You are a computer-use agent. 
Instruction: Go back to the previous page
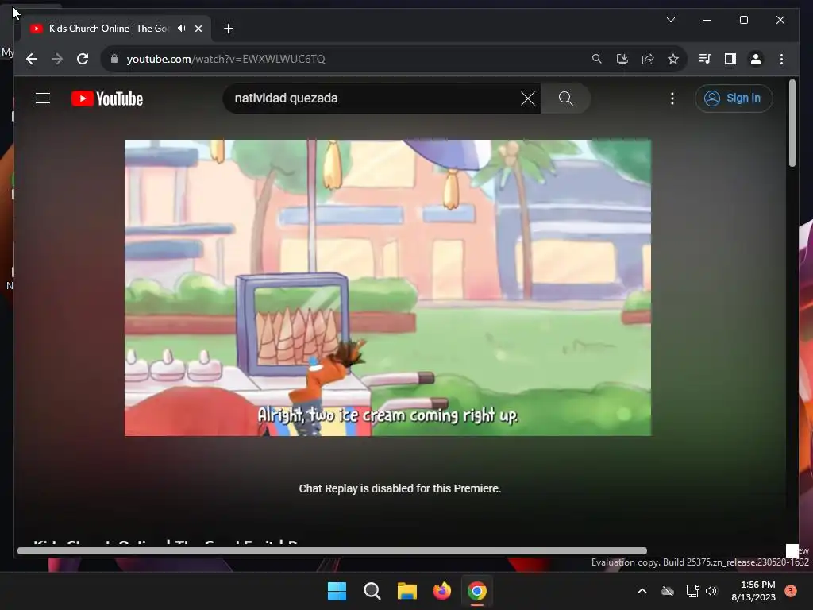32,59
